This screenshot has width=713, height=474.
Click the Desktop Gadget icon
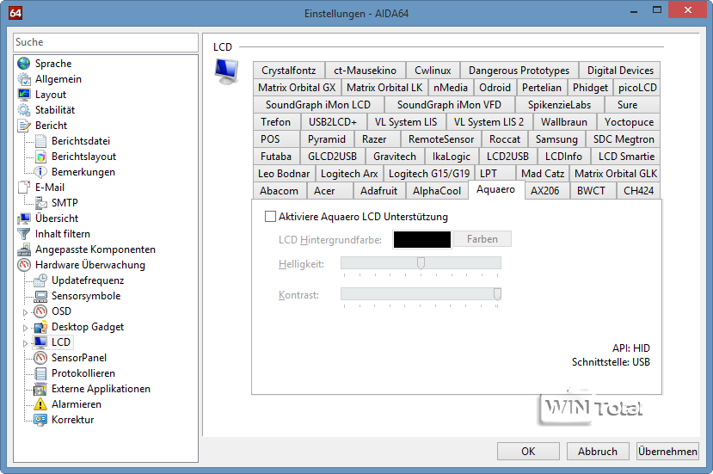[40, 327]
